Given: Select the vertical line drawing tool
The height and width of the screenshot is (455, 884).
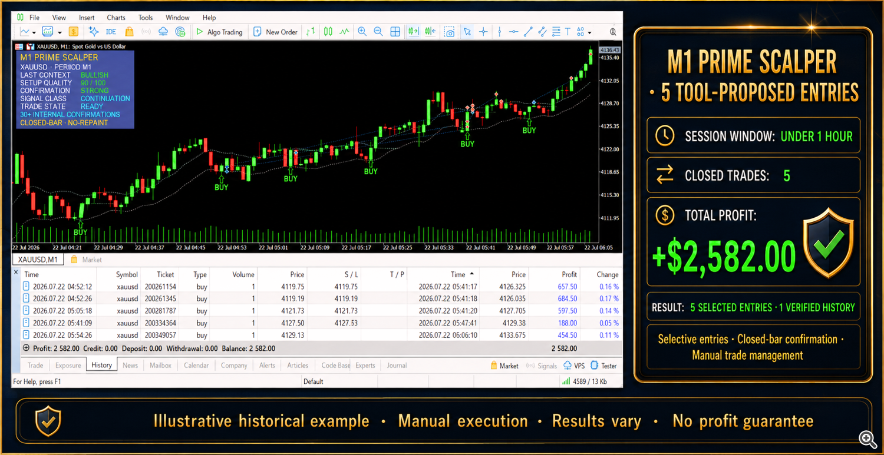Looking at the screenshot, I should point(500,32).
